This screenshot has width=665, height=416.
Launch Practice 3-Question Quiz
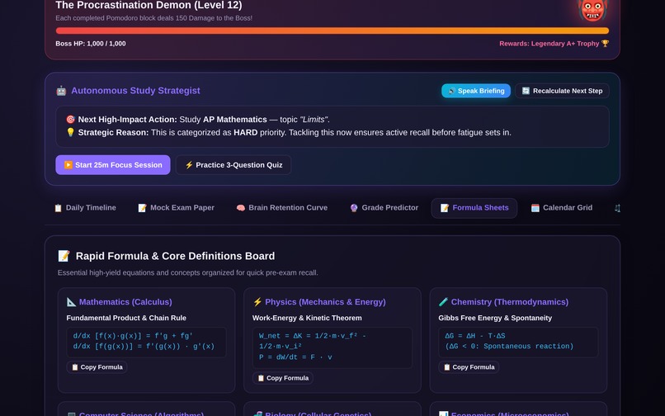[x=233, y=165]
